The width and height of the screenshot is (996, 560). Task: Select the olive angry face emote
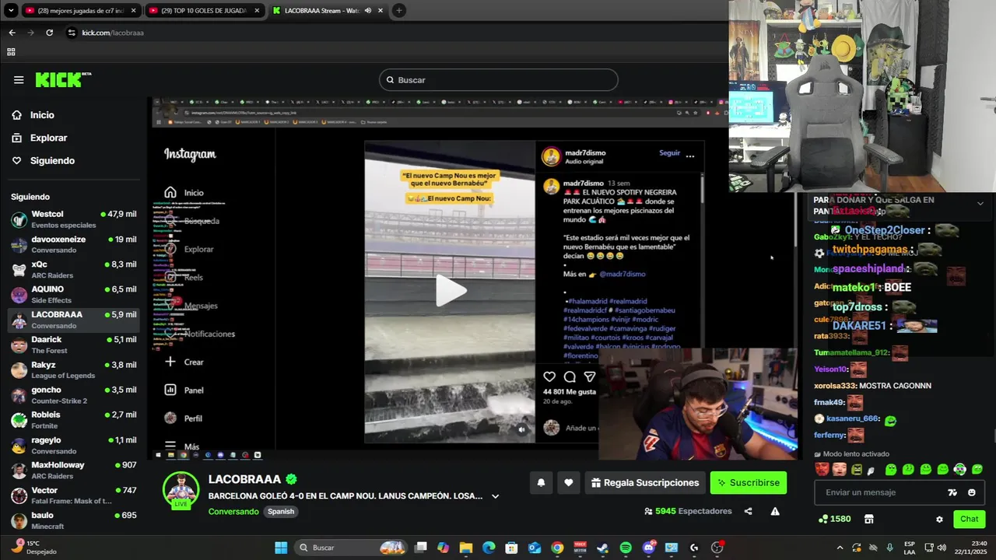coord(857,470)
